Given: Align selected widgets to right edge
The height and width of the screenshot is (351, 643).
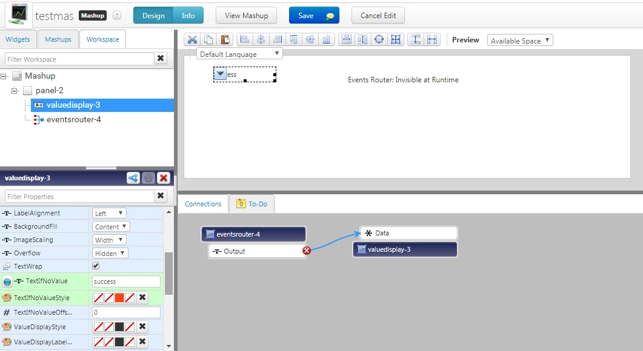Looking at the screenshot, I should point(278,40).
